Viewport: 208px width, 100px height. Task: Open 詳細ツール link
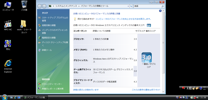47,50
